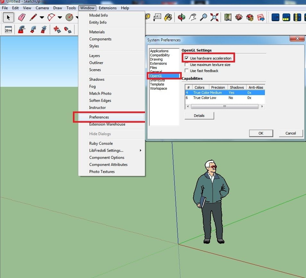Choose Preferences from Window menu

pyautogui.click(x=111, y=117)
